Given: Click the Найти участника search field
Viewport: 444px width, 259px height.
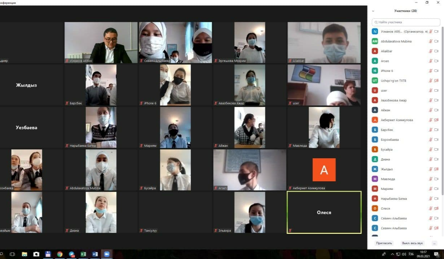Looking at the screenshot, I should click(406, 22).
